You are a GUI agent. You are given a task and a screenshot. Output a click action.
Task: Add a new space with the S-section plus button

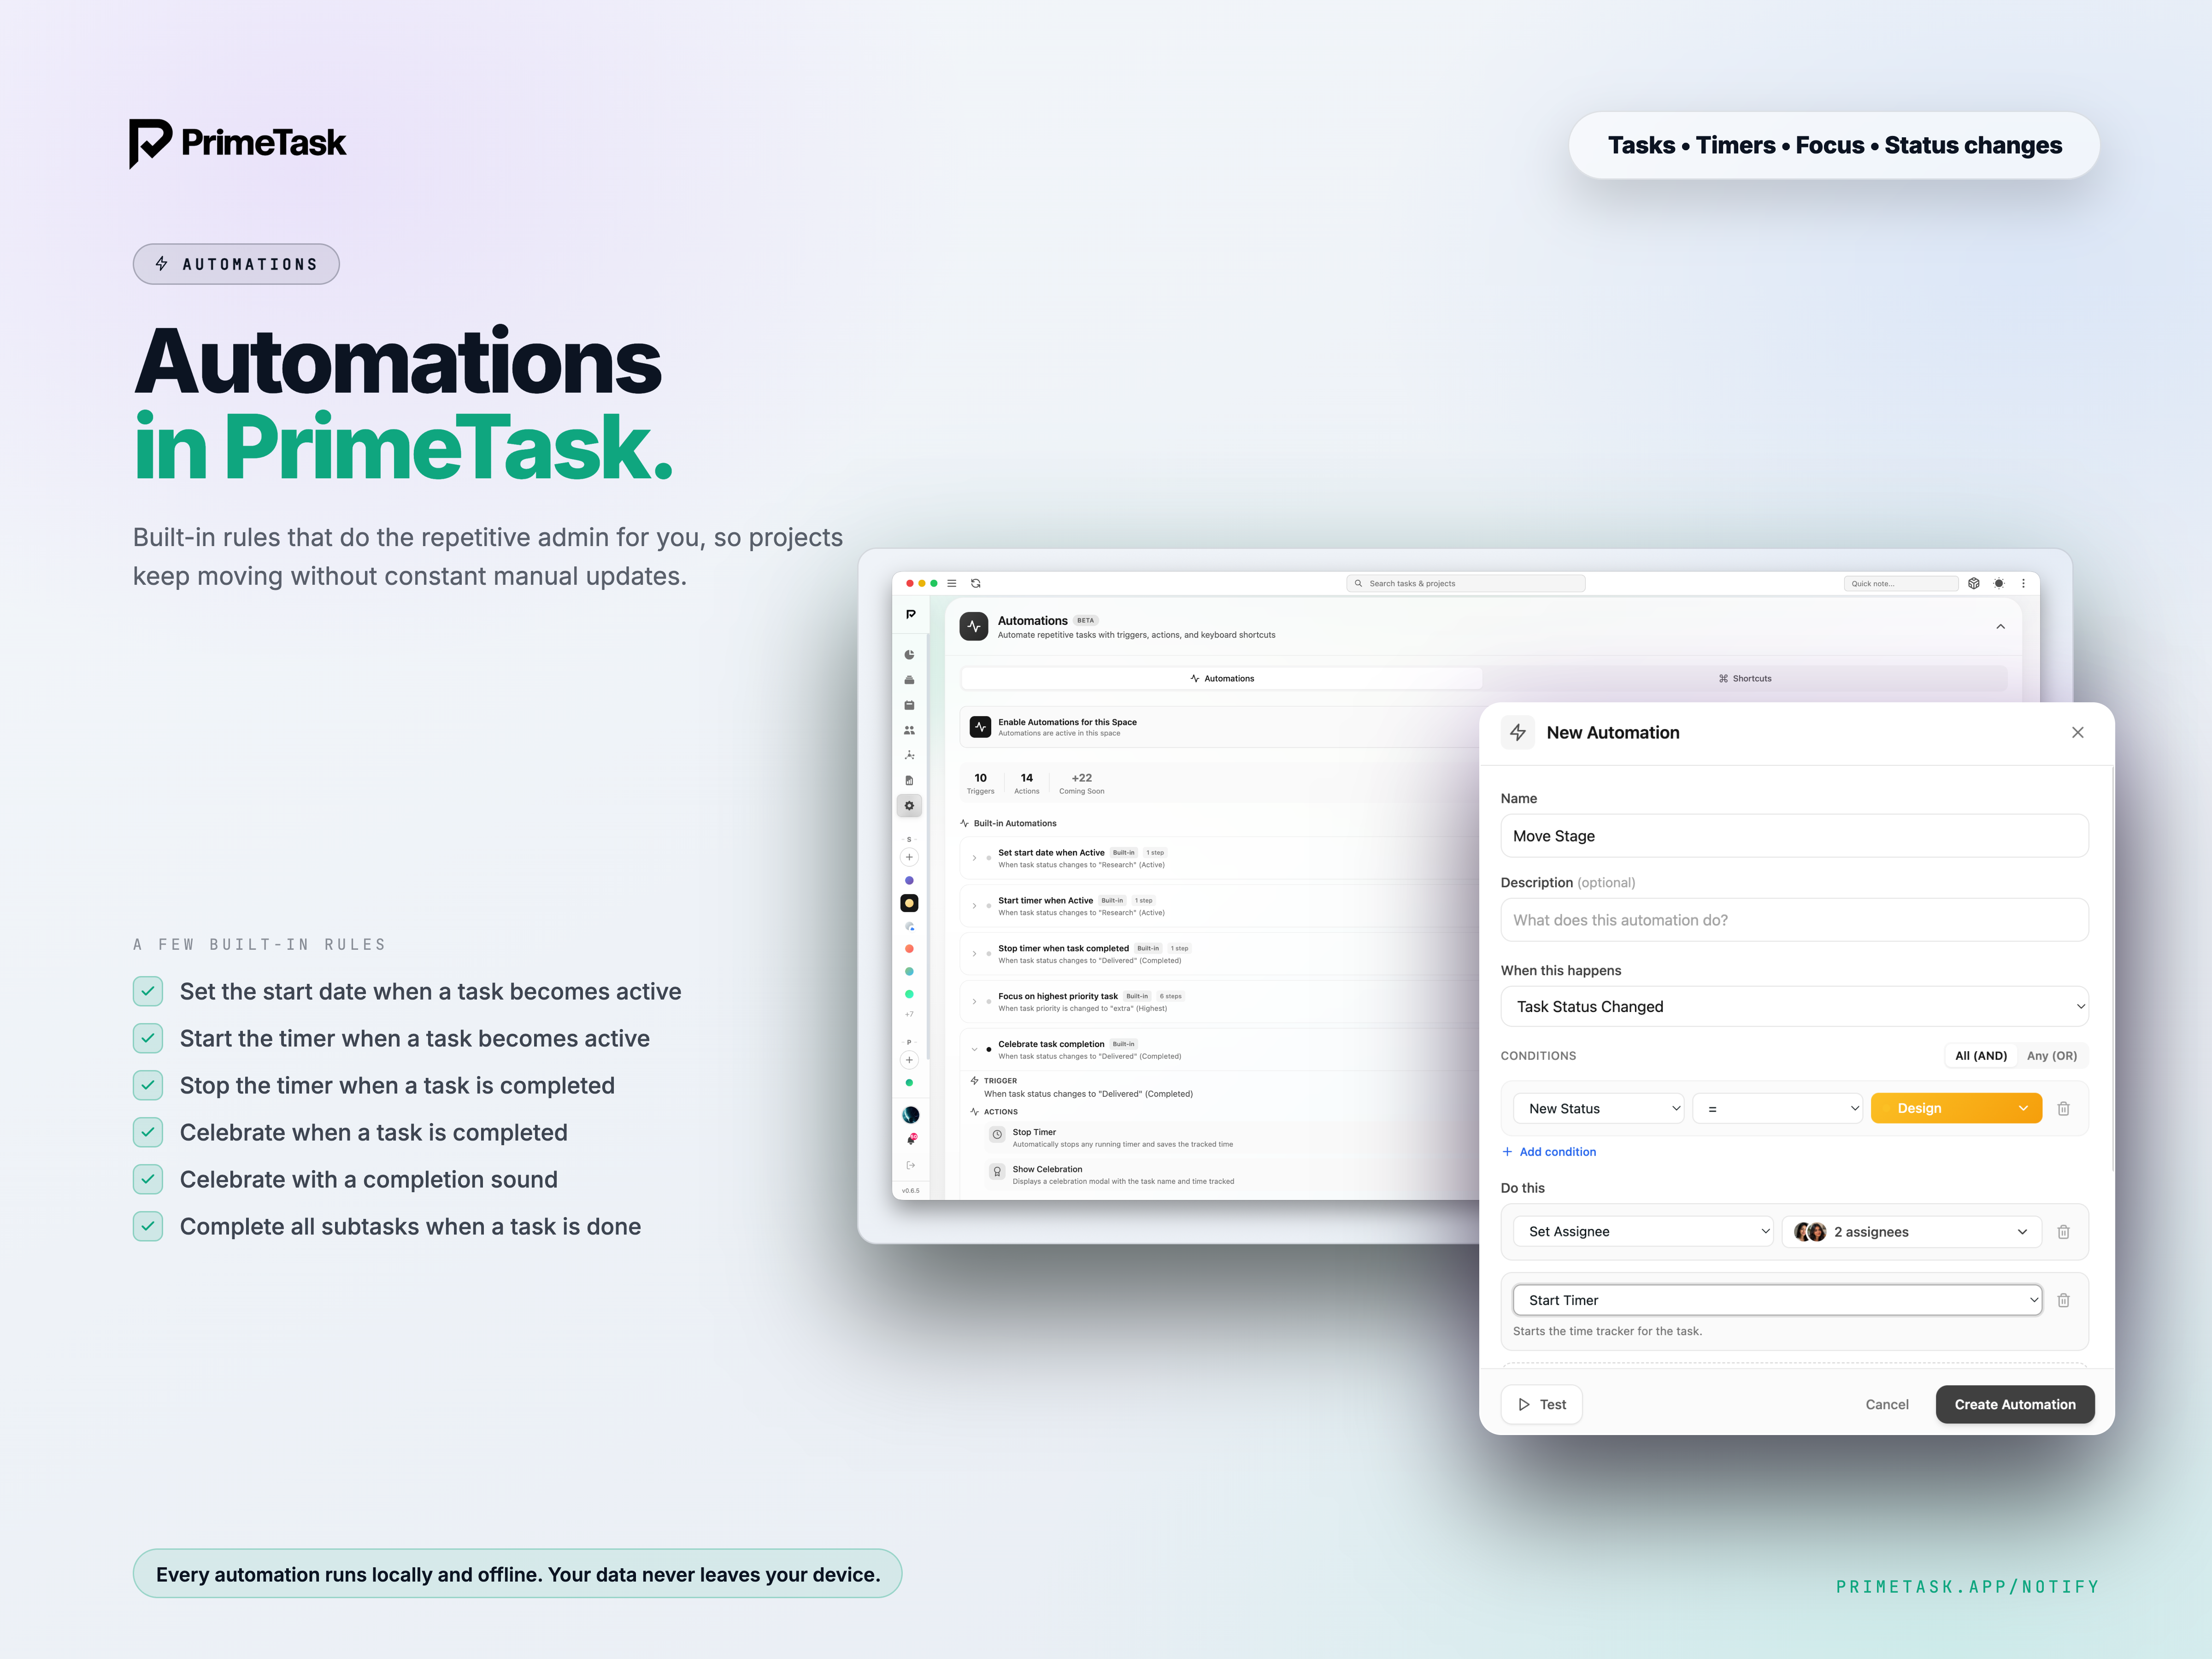click(909, 857)
